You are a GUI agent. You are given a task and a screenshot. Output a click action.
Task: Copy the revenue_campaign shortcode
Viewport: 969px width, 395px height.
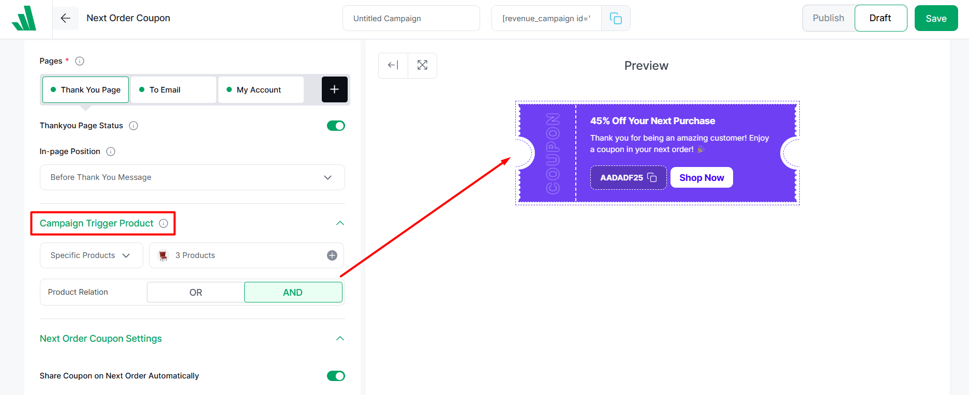(x=616, y=19)
